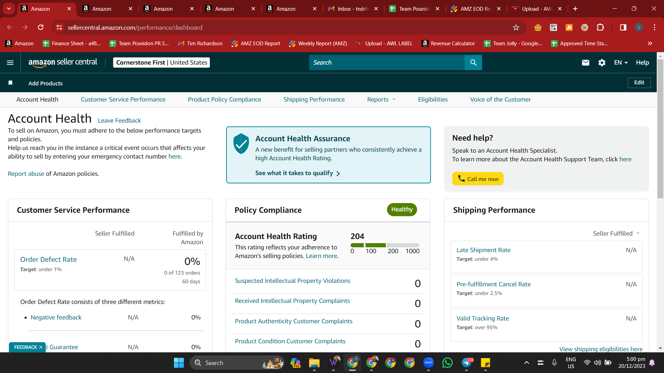
Task: Open a new browser tab
Action: [575, 9]
